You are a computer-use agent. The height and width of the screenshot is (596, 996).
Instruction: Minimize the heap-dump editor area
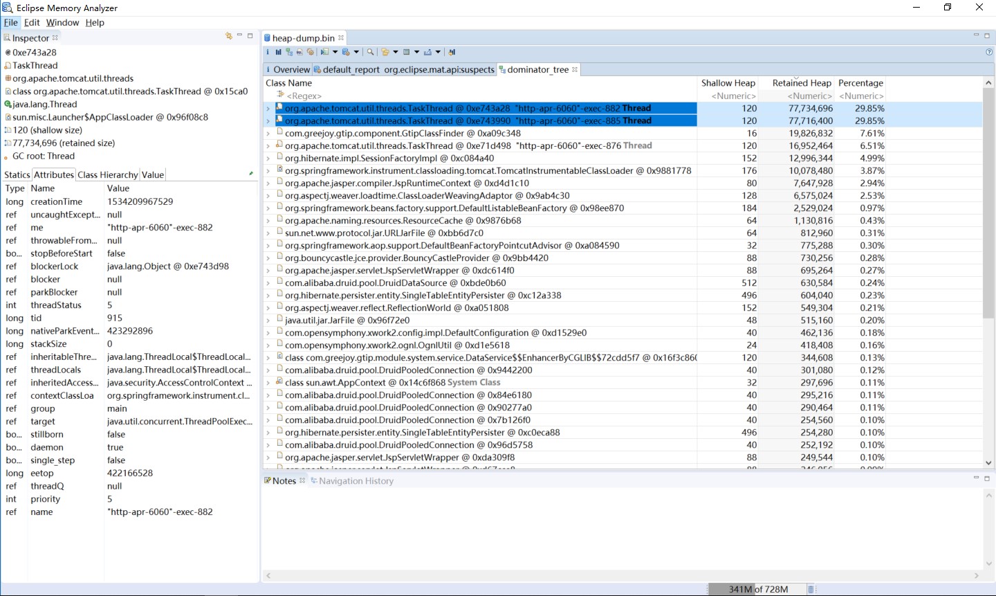point(976,35)
